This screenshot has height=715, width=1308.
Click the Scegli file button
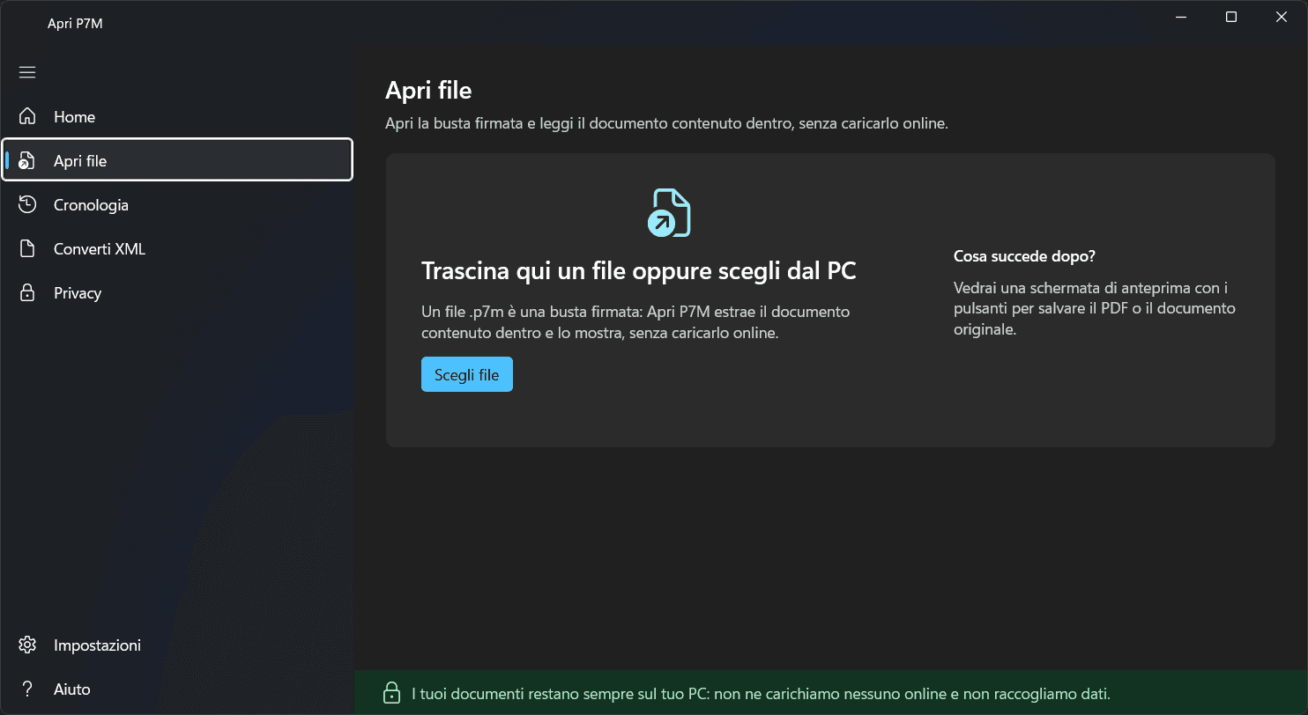pos(466,374)
